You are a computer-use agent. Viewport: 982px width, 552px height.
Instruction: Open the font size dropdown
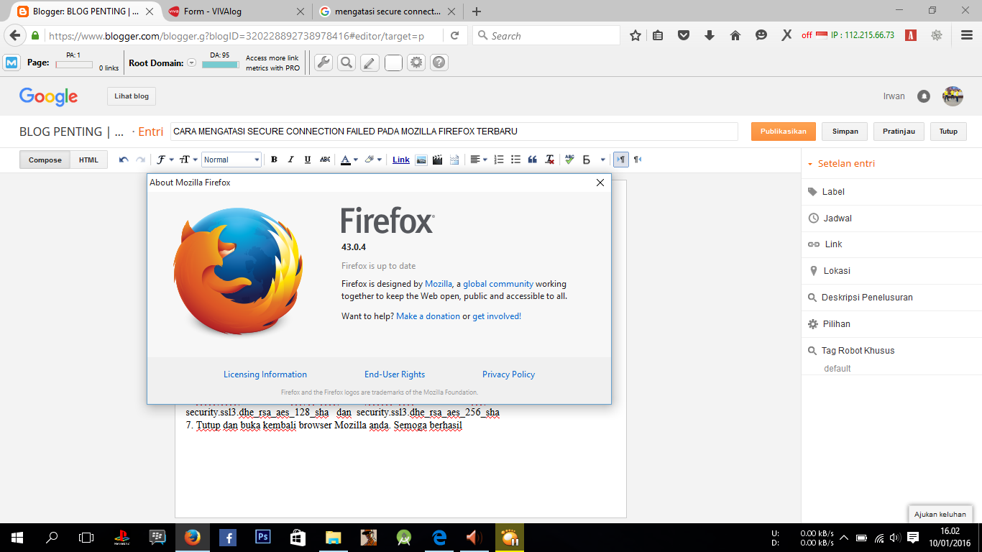[187, 160]
